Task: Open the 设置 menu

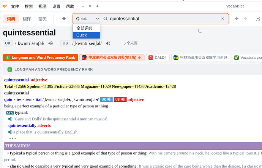Action: 56,6
